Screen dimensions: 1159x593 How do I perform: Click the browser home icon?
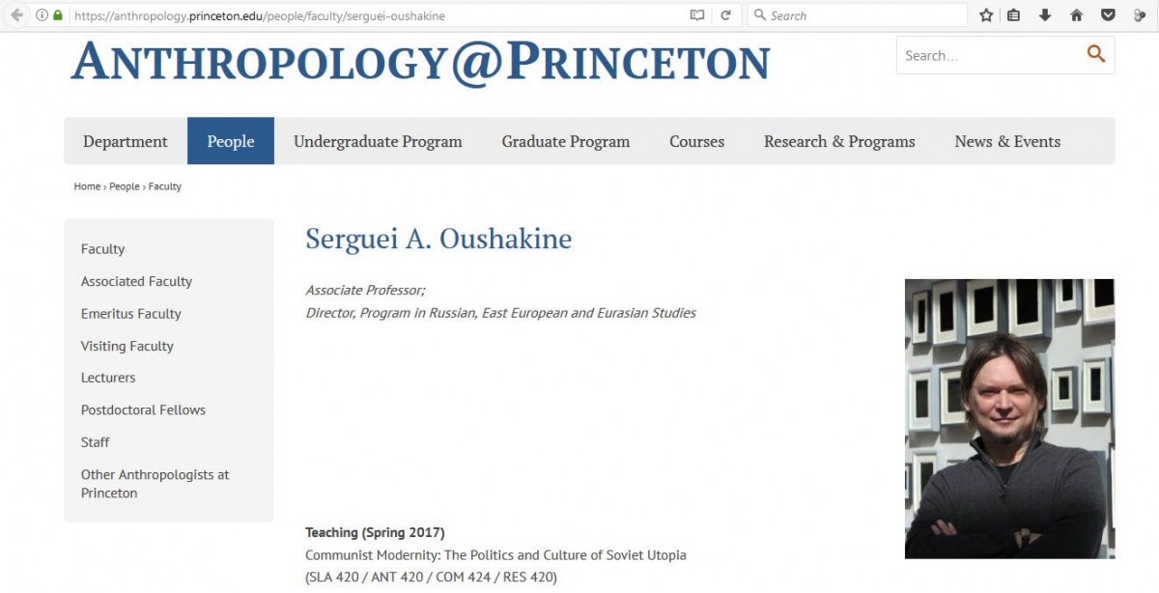(1076, 14)
